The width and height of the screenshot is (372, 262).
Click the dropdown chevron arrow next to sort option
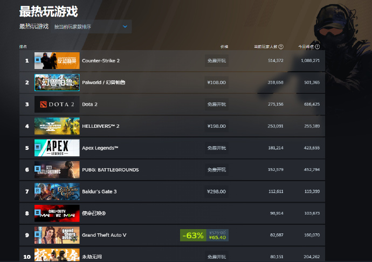click(125, 26)
